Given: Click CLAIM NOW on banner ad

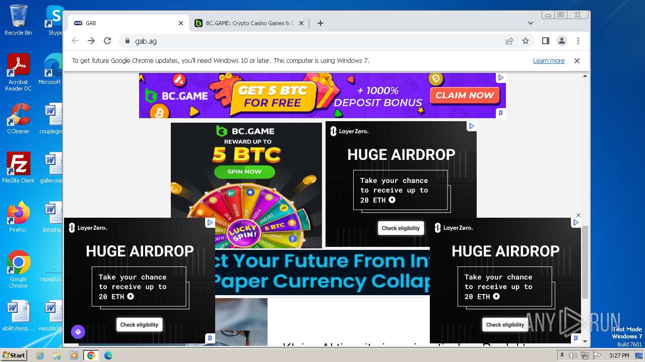Looking at the screenshot, I should pyautogui.click(x=465, y=95).
